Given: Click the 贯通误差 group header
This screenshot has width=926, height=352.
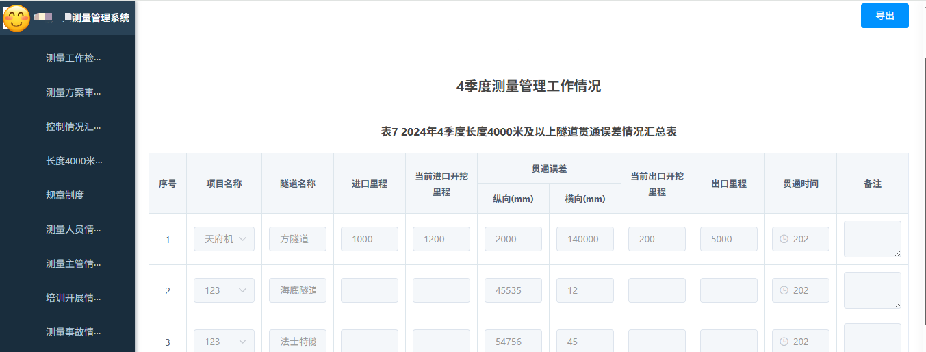Looking at the screenshot, I should click(x=549, y=168).
